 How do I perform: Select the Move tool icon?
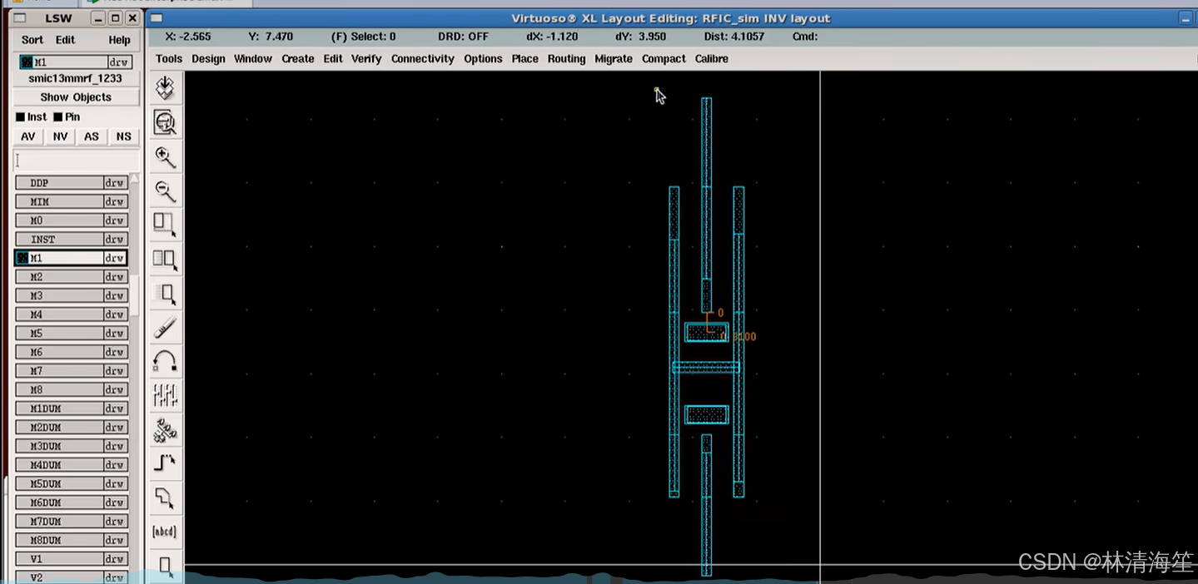pos(166,293)
